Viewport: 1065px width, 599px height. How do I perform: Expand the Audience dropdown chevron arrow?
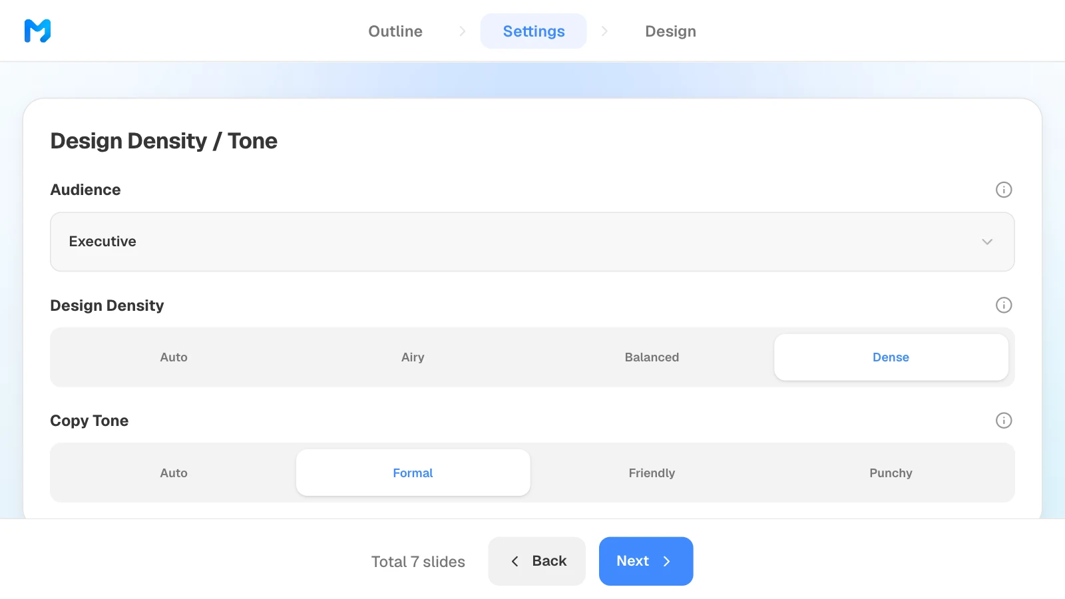pyautogui.click(x=987, y=242)
